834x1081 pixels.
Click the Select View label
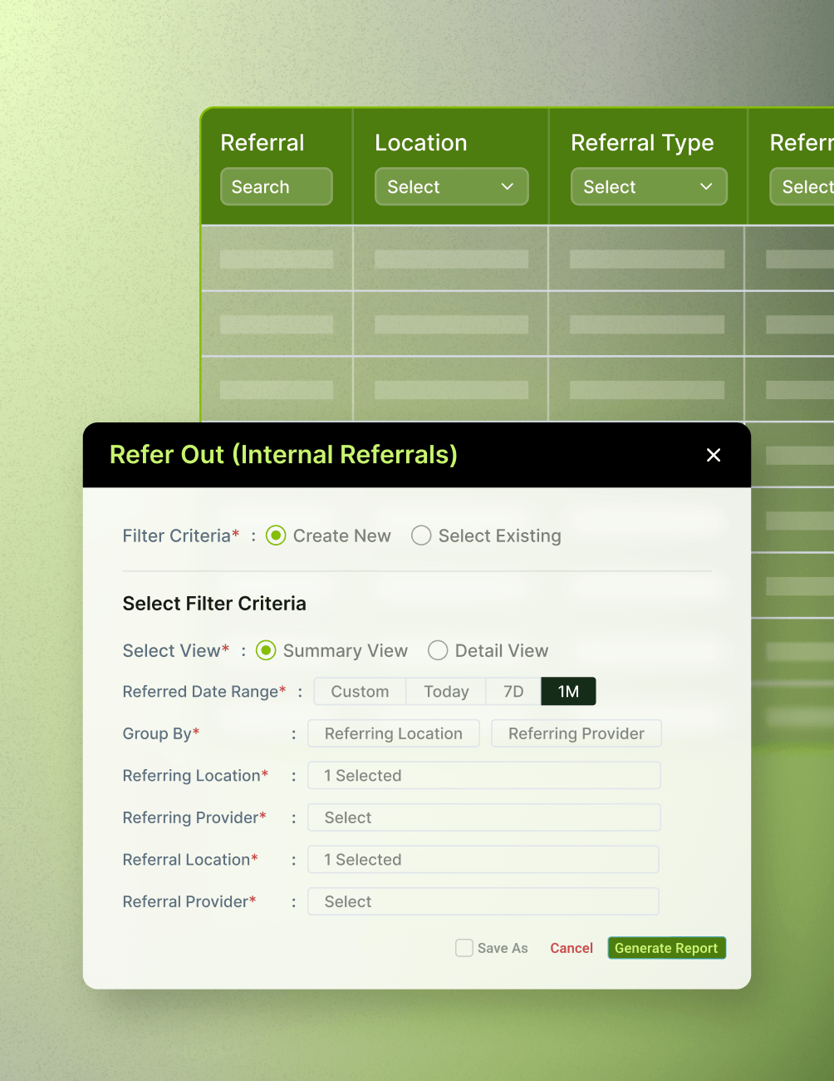[x=176, y=650]
